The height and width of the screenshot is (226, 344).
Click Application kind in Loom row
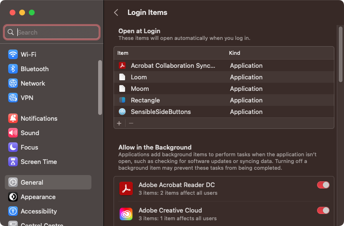click(246, 77)
